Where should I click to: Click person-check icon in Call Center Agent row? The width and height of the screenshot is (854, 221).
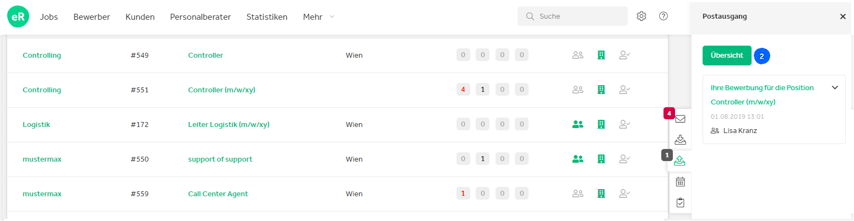click(x=624, y=194)
